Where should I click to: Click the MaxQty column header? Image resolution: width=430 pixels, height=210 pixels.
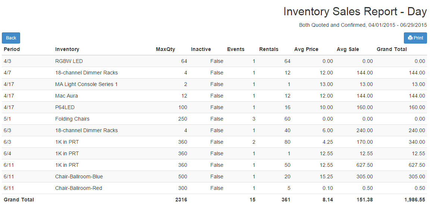(x=165, y=49)
